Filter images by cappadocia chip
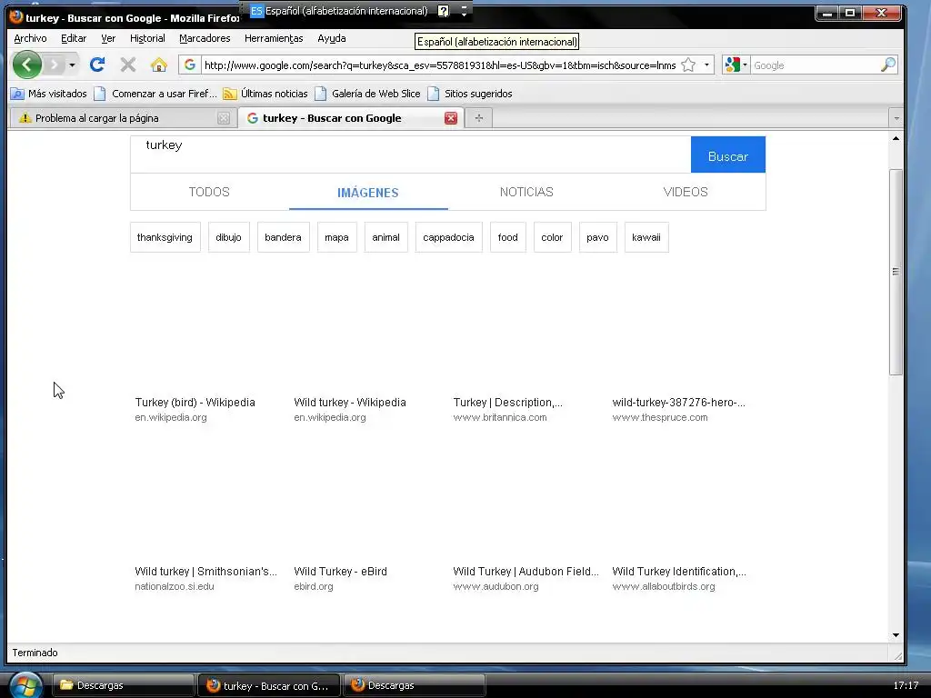 tap(448, 237)
